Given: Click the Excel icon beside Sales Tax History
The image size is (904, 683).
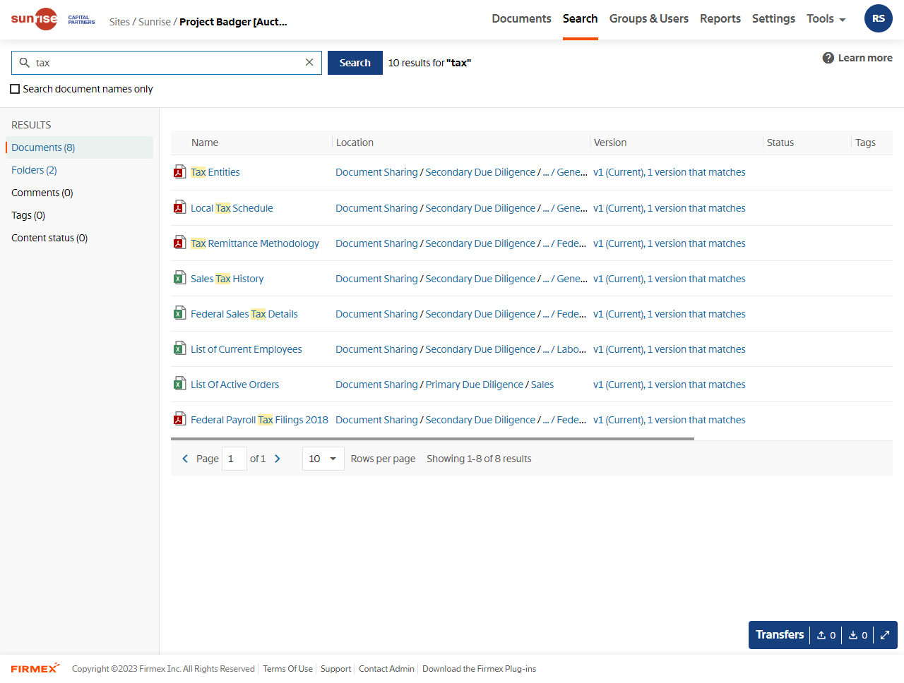Looking at the screenshot, I should pos(179,278).
